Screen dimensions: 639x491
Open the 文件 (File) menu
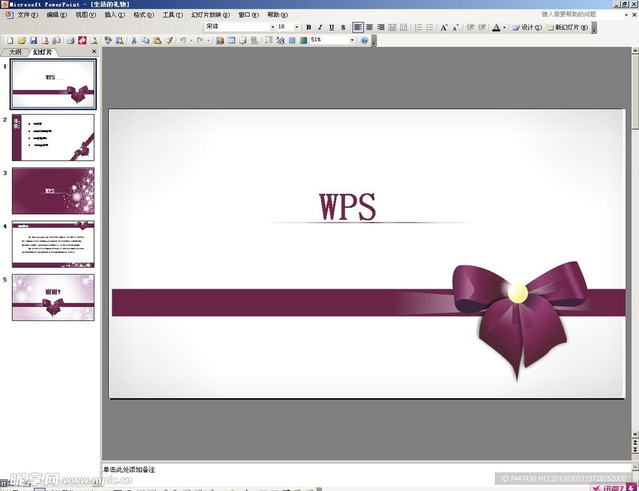(x=27, y=15)
